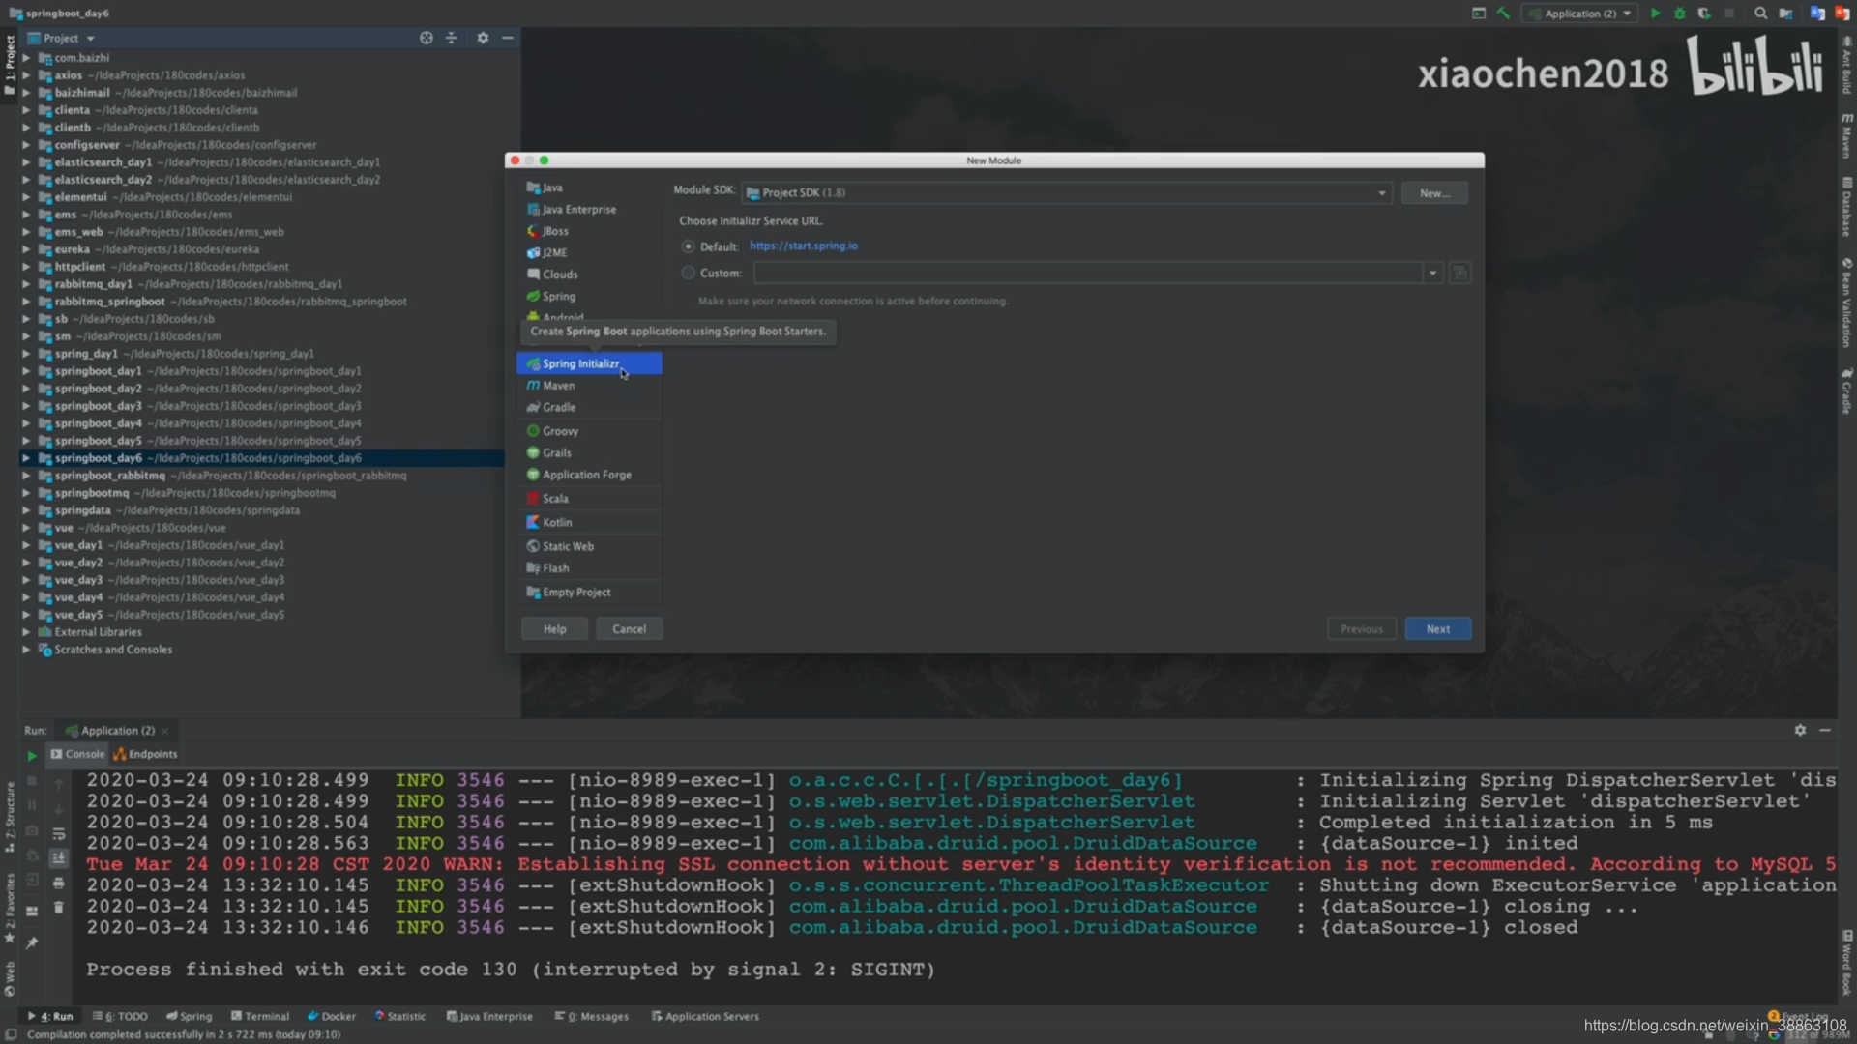Select the Default initializr URL radio button
The height and width of the screenshot is (1044, 1857).
(x=688, y=246)
